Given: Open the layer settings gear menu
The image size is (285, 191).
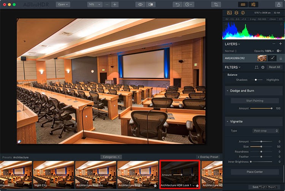Looking at the screenshot, I should click(x=279, y=51).
